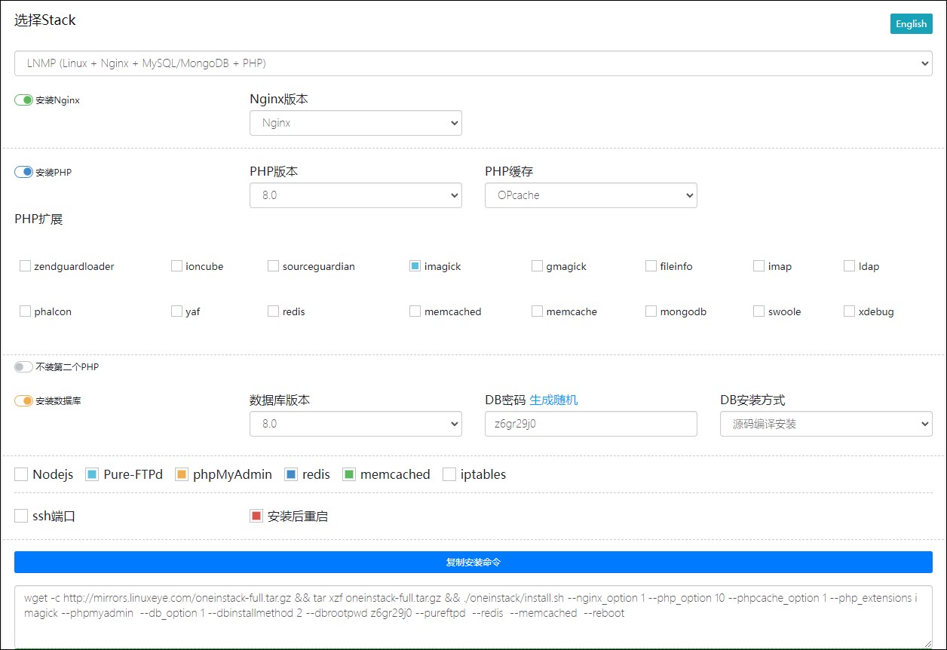Turn off the 安装数据库 switch
The width and height of the screenshot is (947, 650).
coord(24,401)
